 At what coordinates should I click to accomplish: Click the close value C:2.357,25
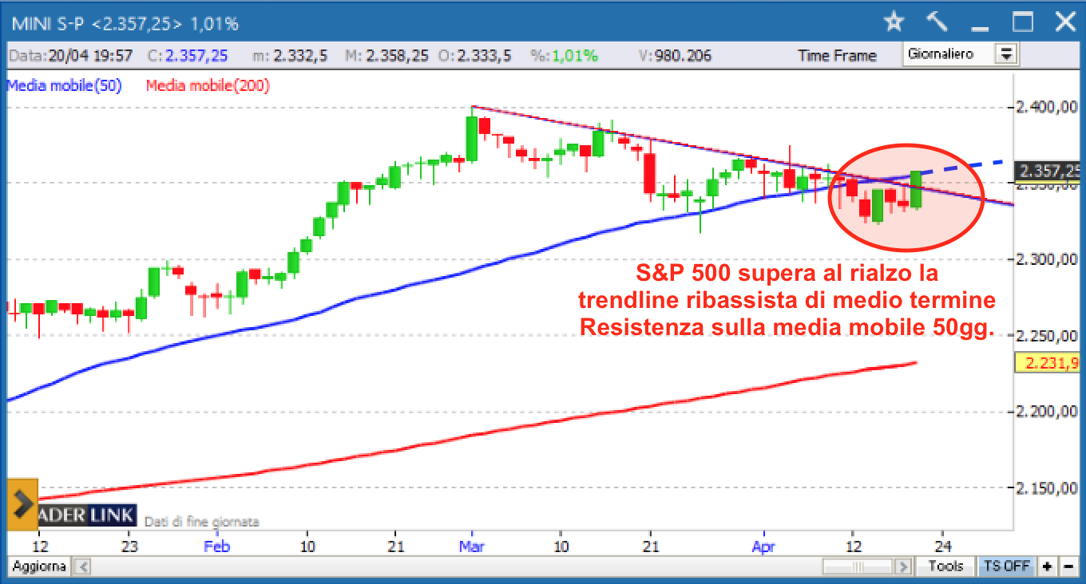(x=188, y=56)
